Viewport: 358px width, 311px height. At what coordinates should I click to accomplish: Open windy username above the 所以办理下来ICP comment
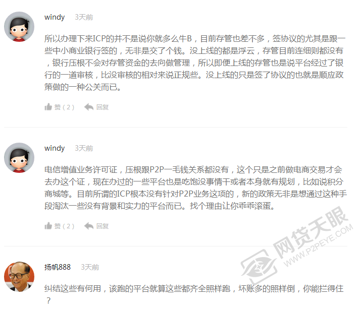click(55, 17)
